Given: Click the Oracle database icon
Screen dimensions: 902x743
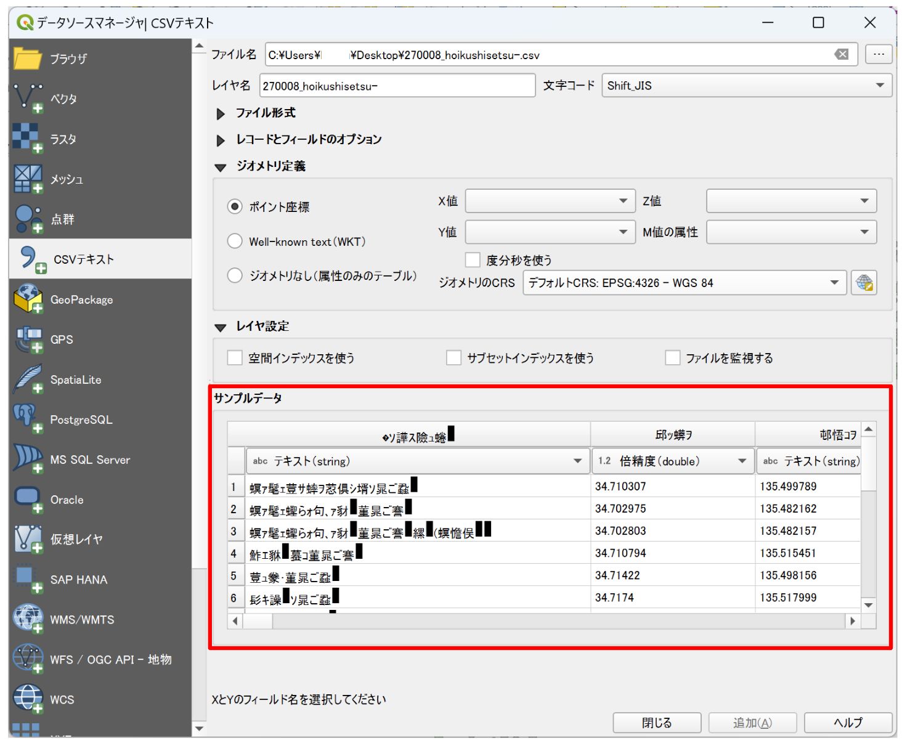Looking at the screenshot, I should tap(28, 500).
